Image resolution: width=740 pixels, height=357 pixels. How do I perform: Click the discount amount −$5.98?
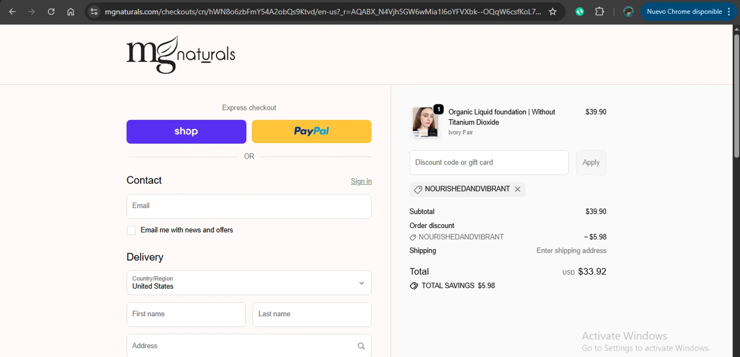(x=595, y=237)
